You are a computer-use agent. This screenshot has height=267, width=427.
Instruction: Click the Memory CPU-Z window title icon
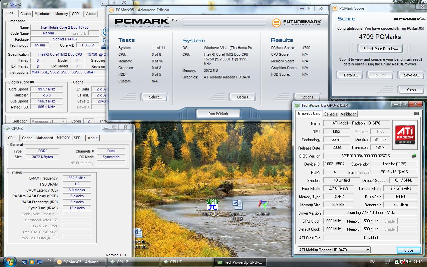coord(7,128)
